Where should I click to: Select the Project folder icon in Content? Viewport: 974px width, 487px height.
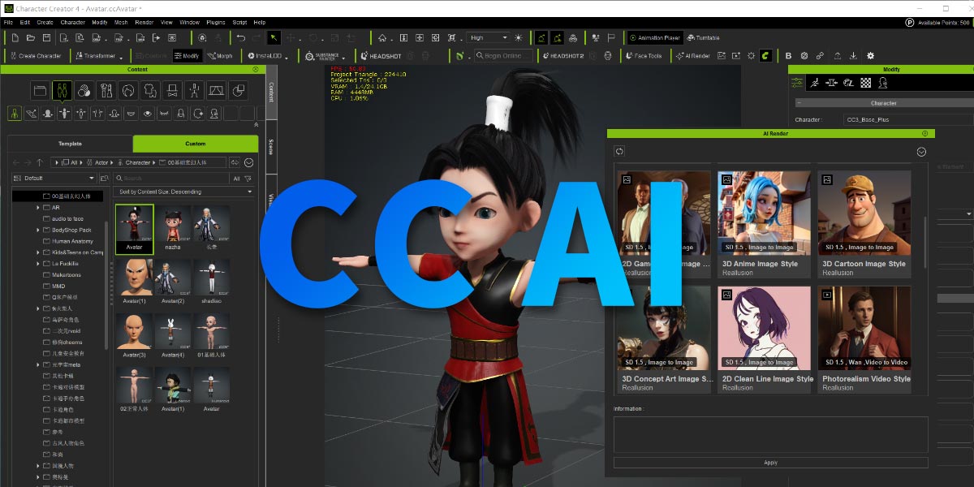41,90
